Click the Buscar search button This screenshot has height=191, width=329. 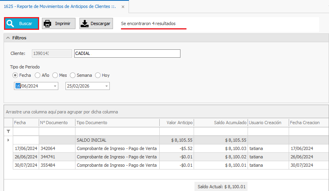tap(22, 24)
